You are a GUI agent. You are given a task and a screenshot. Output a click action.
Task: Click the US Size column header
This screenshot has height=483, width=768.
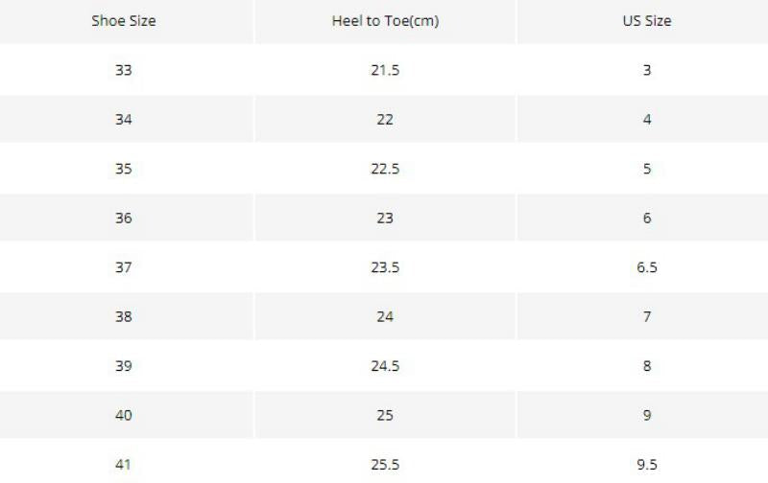(647, 21)
